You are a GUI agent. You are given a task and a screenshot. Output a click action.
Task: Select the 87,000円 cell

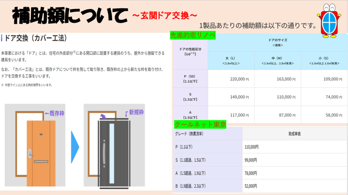[278, 115]
